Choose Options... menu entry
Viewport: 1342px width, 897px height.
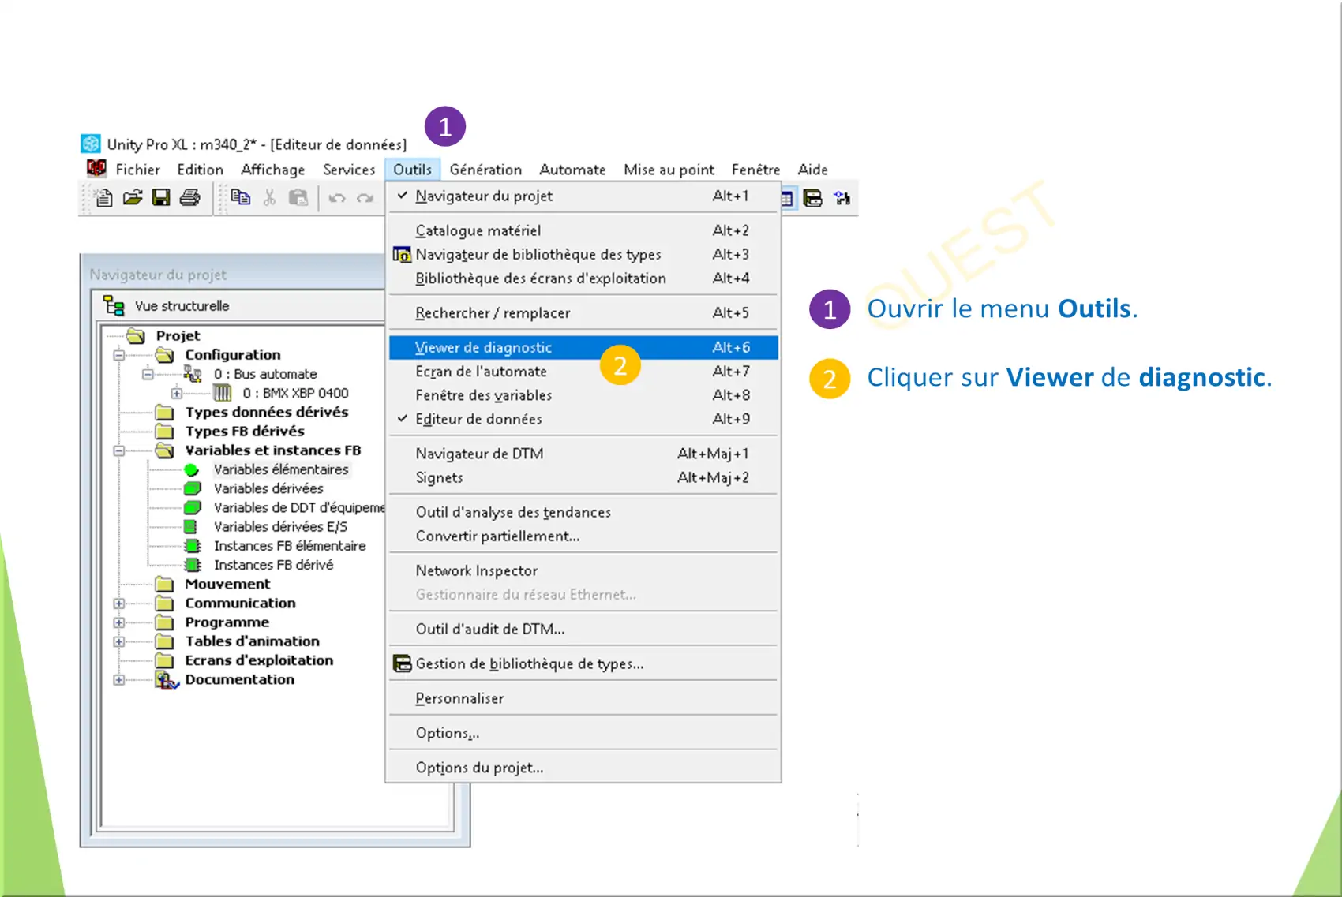583,733
